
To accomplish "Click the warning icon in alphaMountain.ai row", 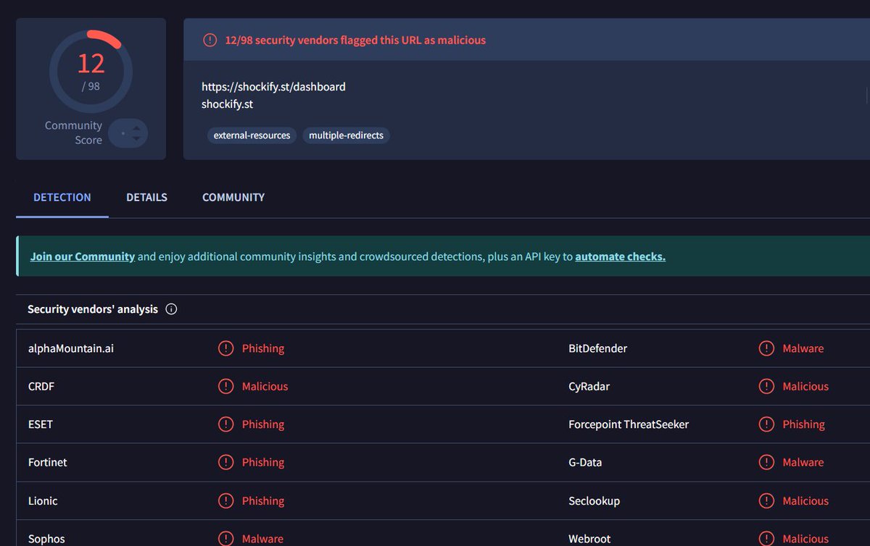I will coord(226,348).
